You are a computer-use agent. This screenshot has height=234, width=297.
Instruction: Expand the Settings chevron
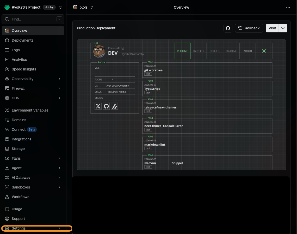point(59,228)
